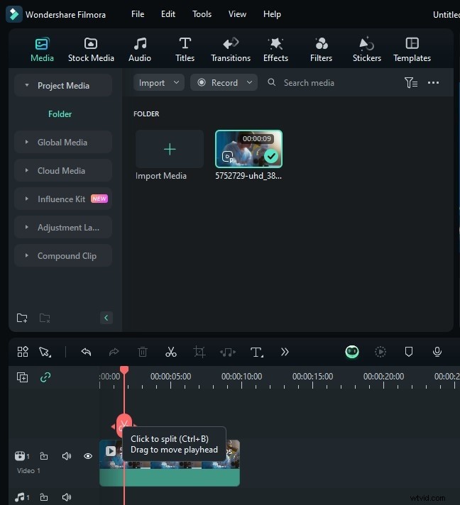The width and height of the screenshot is (460, 505).
Task: Add a marker to the timeline
Action: (x=409, y=352)
